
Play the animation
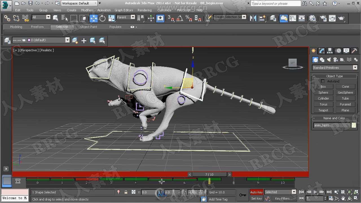tap(315, 192)
